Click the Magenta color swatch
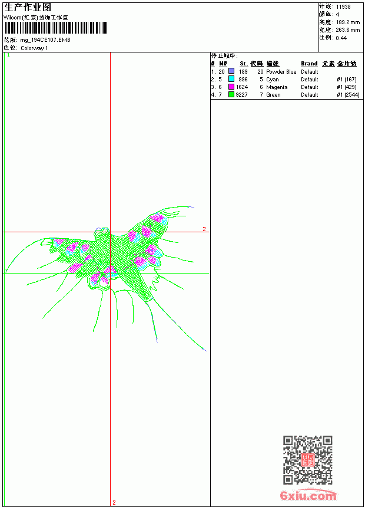The height and width of the screenshot is (507, 365). [231, 87]
